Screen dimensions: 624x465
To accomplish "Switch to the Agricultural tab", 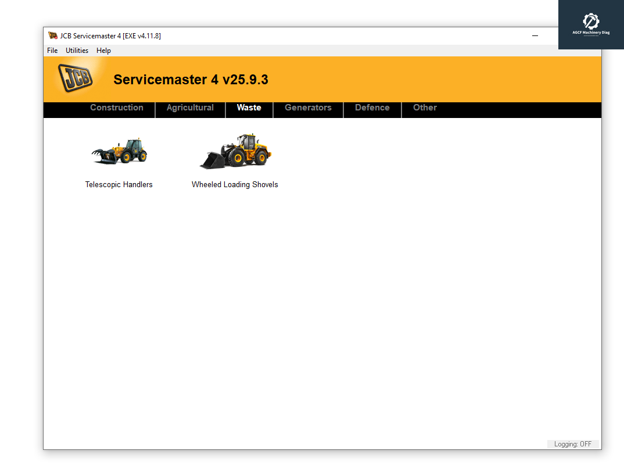I will pos(190,108).
